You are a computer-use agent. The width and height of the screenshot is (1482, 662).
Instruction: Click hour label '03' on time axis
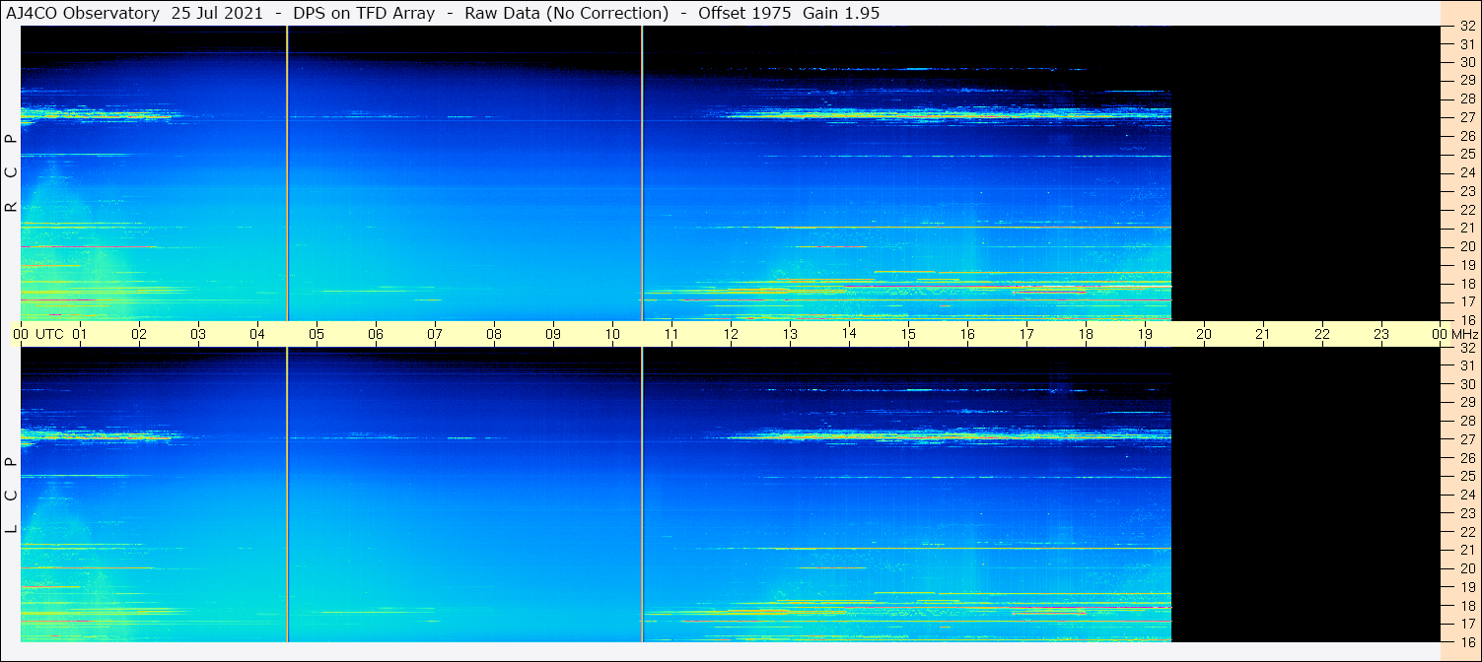tap(198, 334)
